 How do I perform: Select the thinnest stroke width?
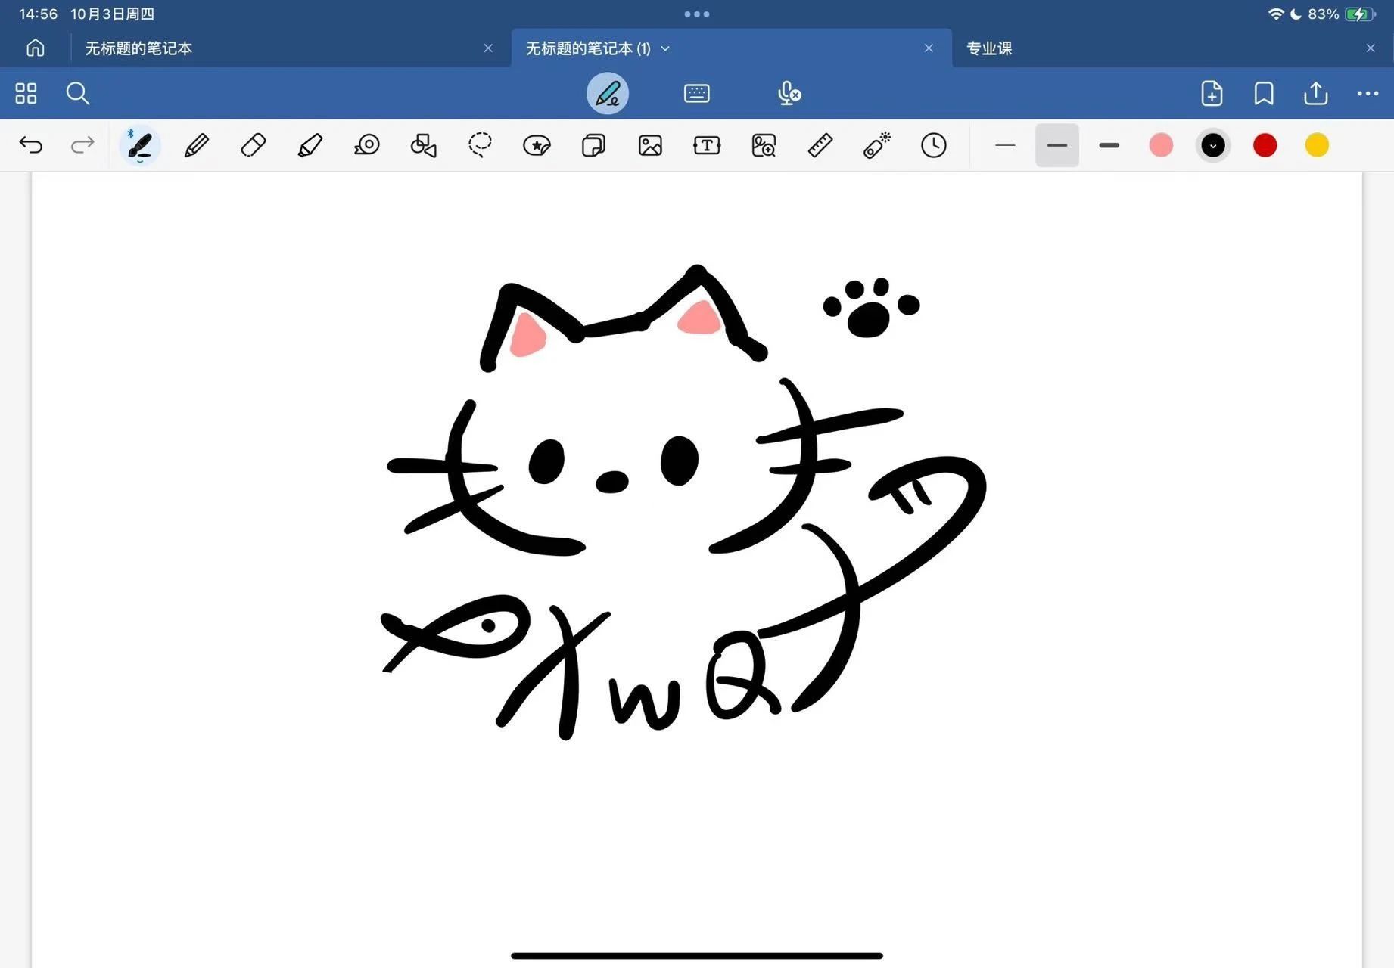1005,145
